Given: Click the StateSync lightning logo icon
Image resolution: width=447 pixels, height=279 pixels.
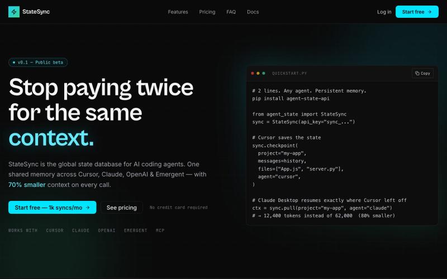Looking at the screenshot, I should coord(14,12).
